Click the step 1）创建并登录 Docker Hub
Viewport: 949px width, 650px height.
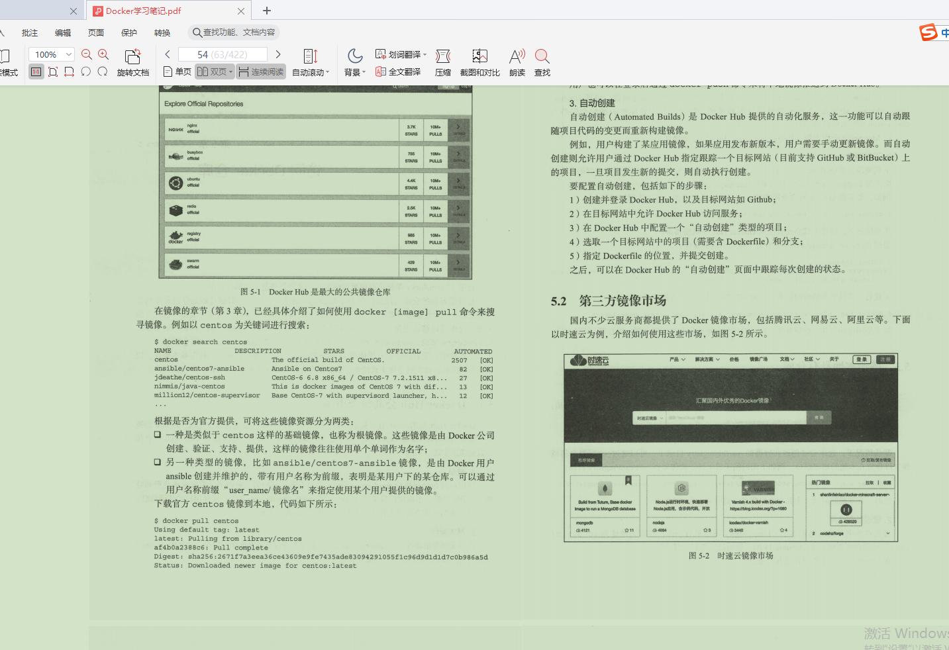[673, 200]
